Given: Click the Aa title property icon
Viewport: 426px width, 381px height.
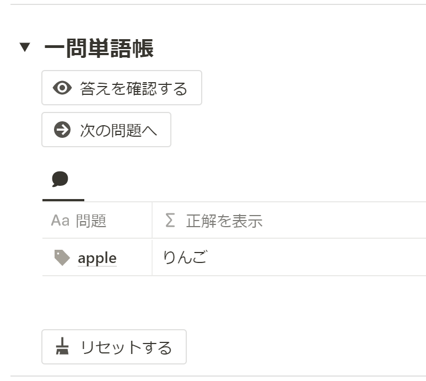Looking at the screenshot, I should click(60, 221).
